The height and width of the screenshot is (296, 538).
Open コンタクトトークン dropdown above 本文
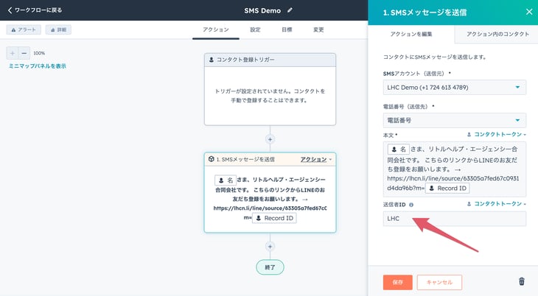tap(496, 135)
